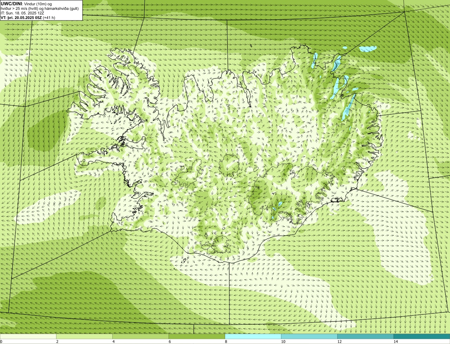
Task: Click the '10' label on the color scale
Action: coord(283,342)
